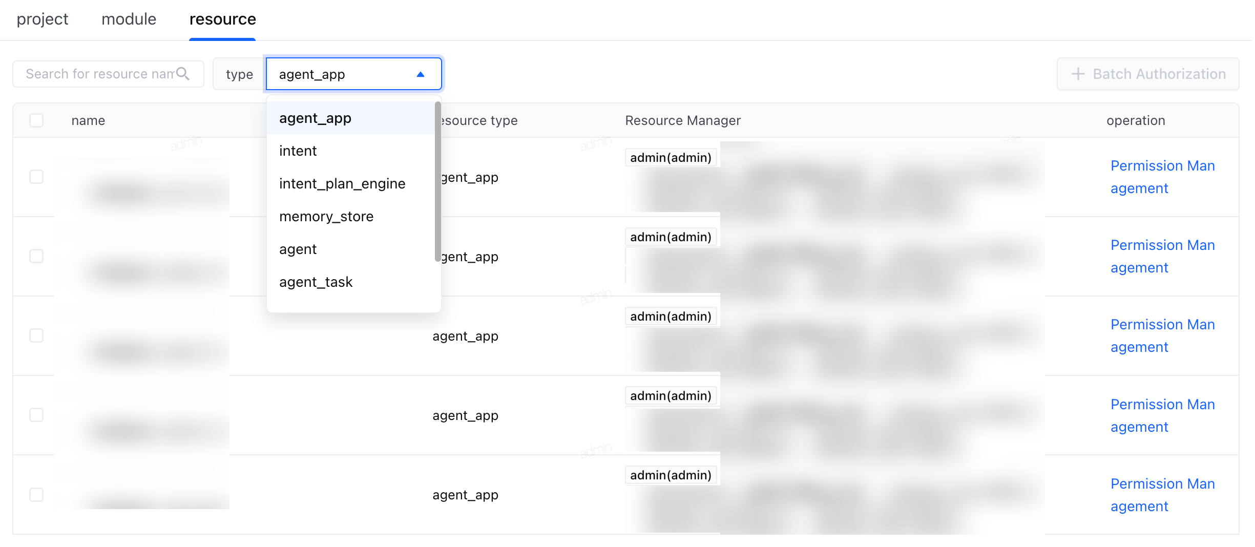Click the Batch Authorization button
Image resolution: width=1255 pixels, height=547 pixels.
tap(1148, 74)
